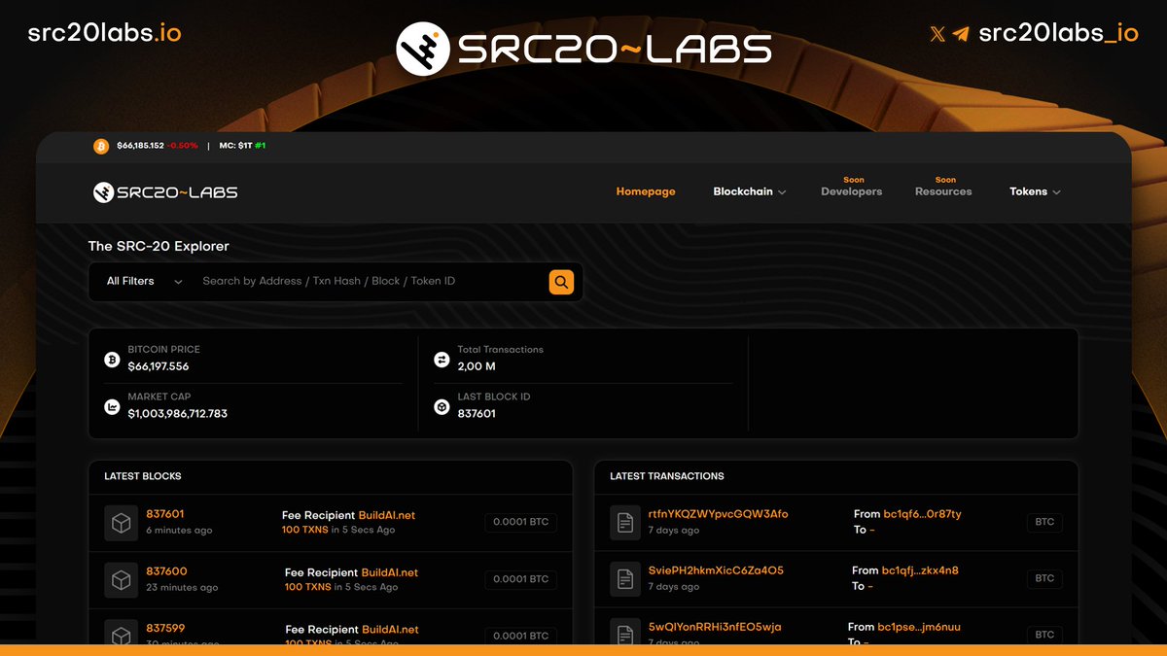The height and width of the screenshot is (656, 1167).
Task: Click the Bitcoin icon in the price ticker
Action: tap(101, 146)
